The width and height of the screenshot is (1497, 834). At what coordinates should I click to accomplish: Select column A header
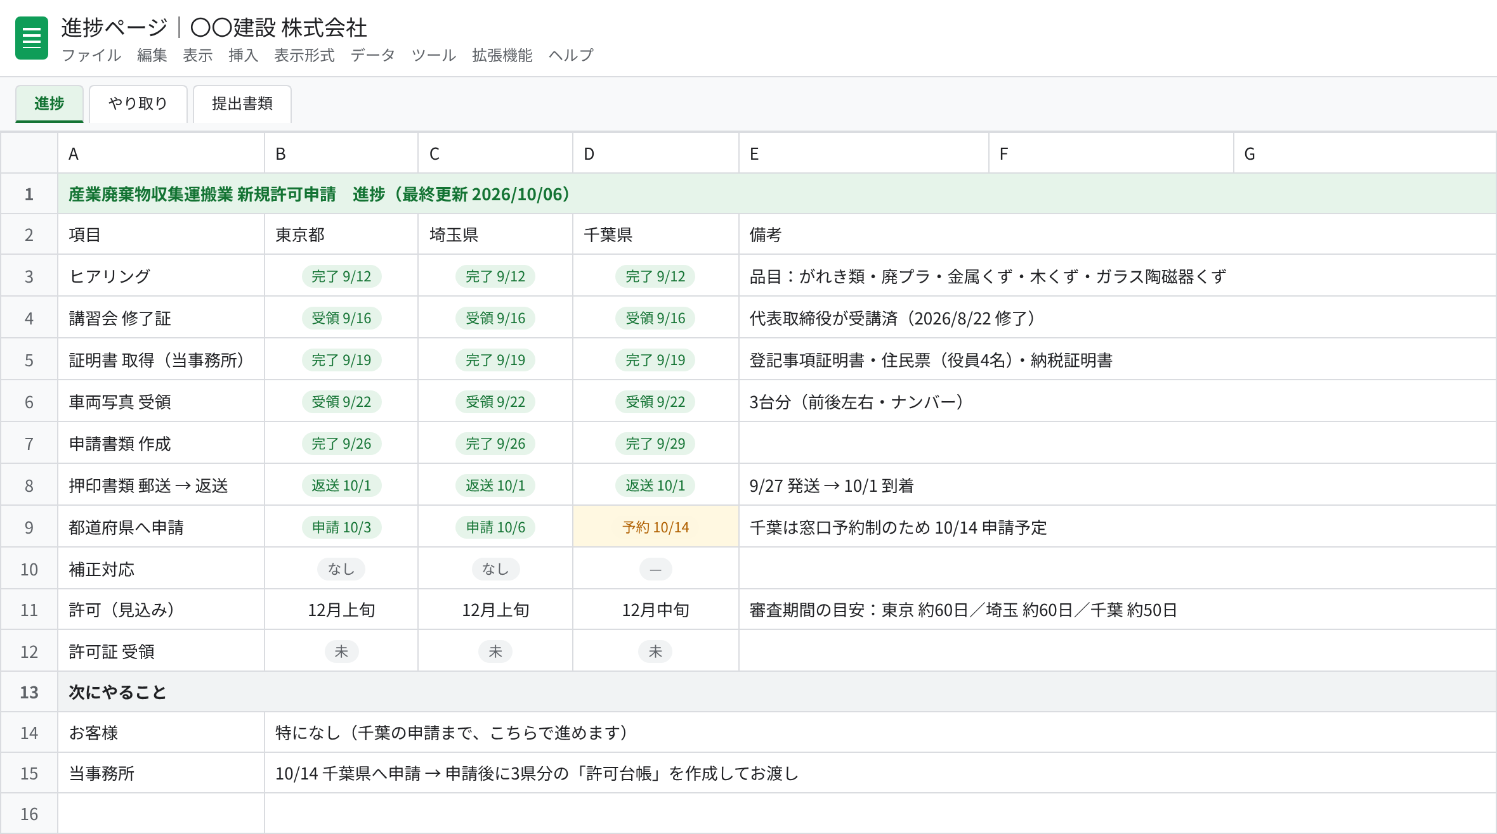[x=161, y=153]
